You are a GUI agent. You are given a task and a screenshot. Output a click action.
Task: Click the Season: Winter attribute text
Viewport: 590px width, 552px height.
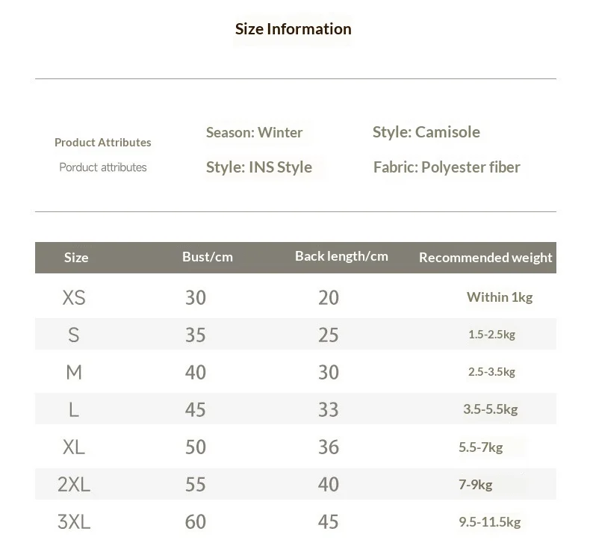click(x=254, y=132)
